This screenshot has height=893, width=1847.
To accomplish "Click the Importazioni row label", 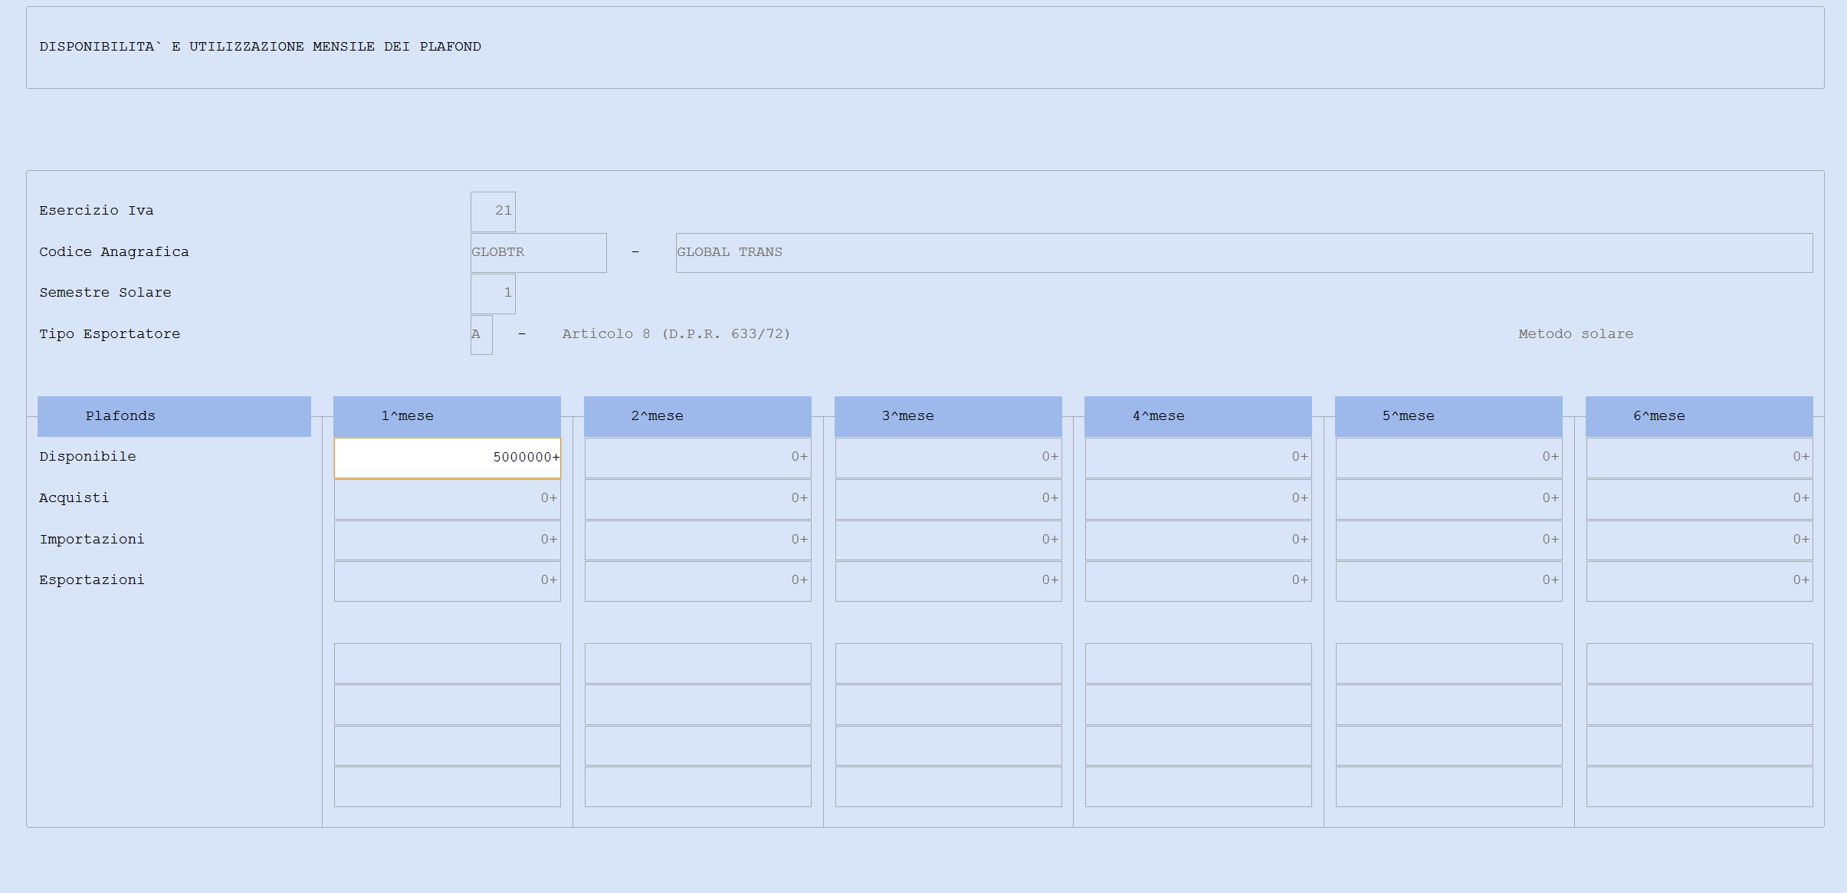I will pyautogui.click(x=92, y=540).
